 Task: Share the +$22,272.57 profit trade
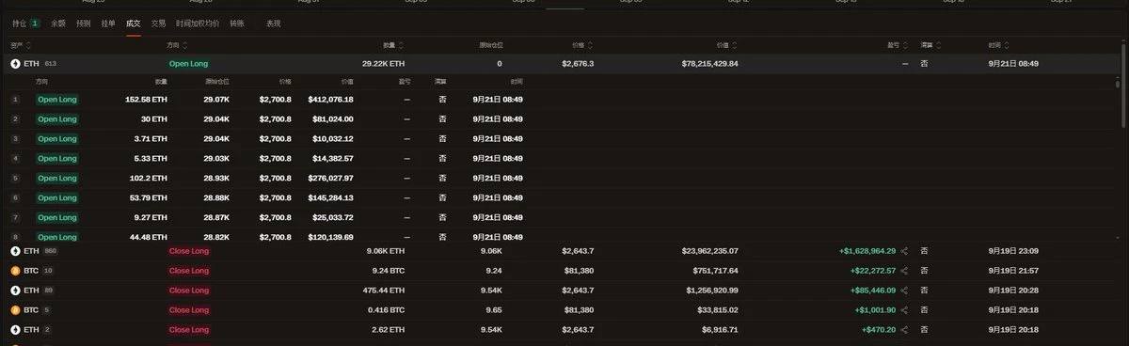[x=904, y=271]
